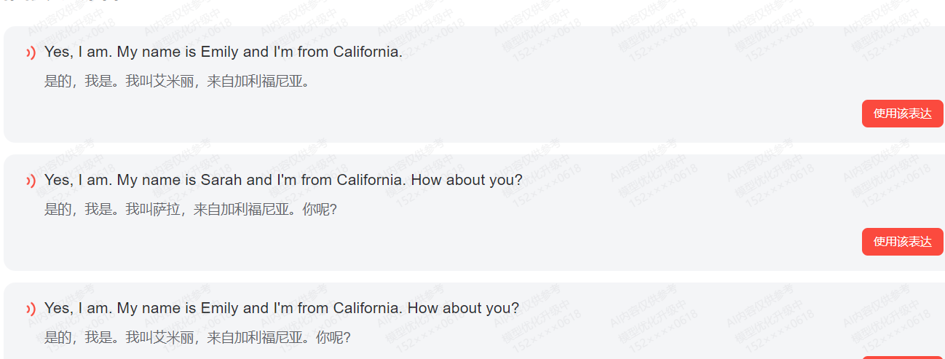Click 使用该表达 in the first Emily card
This screenshot has width=945, height=359.
point(902,114)
